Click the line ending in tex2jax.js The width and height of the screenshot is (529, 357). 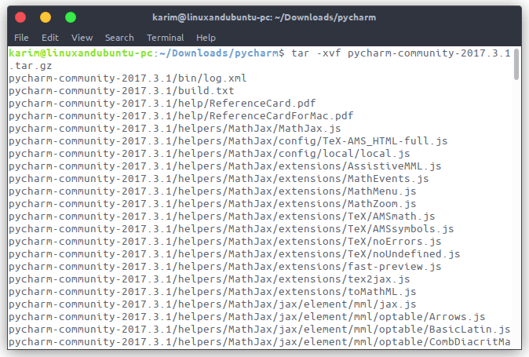pyautogui.click(x=210, y=279)
